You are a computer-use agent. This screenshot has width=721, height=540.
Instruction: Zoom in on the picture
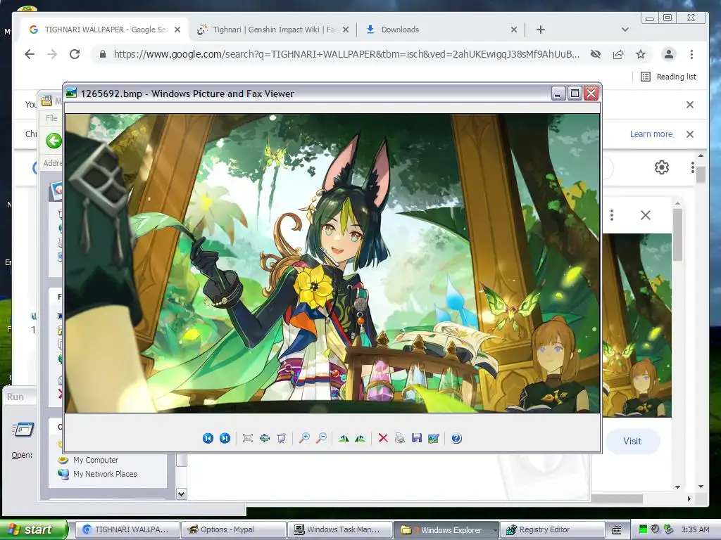click(304, 438)
